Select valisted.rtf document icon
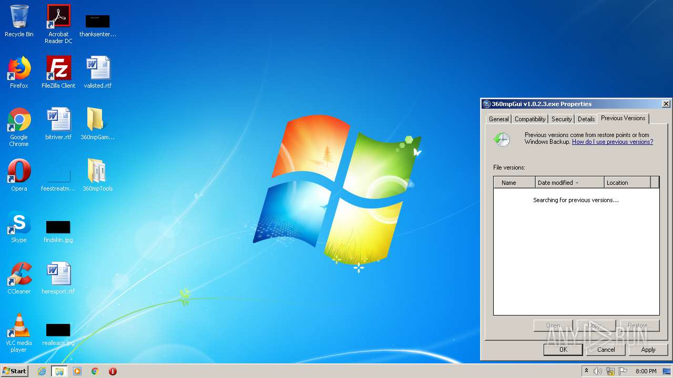Image resolution: width=673 pixels, height=378 pixels. (98, 72)
